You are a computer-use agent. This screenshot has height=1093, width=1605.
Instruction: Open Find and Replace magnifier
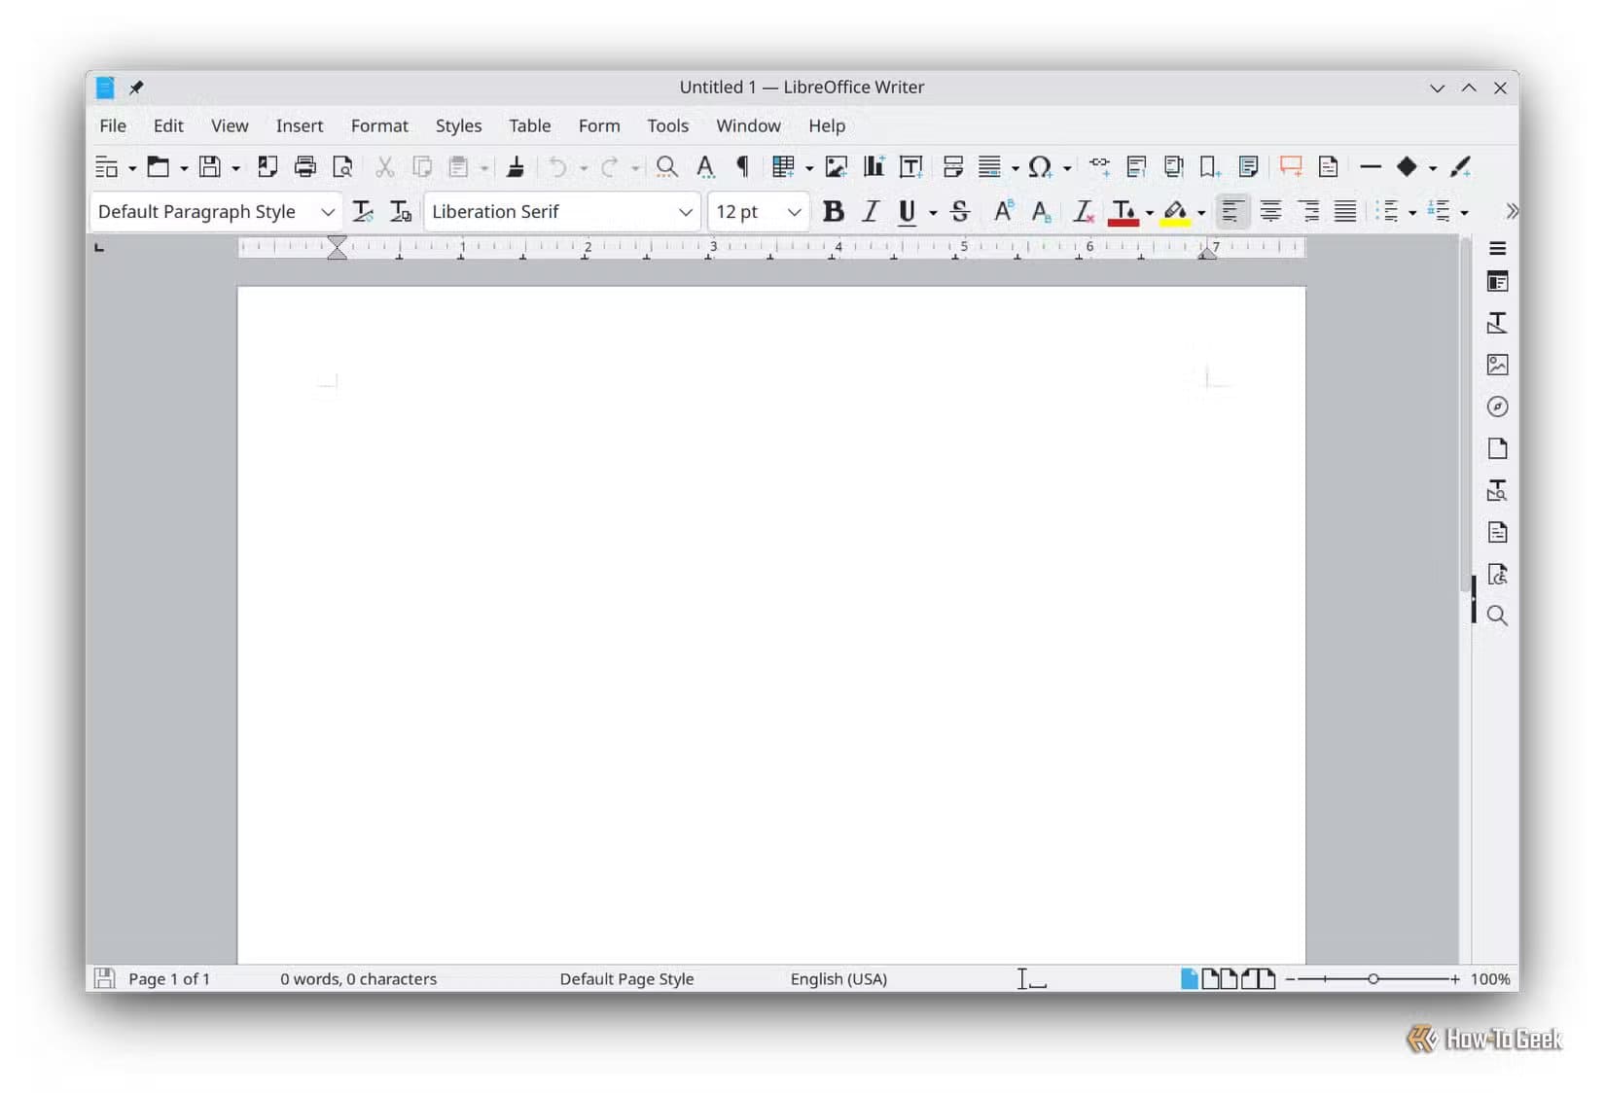coord(667,167)
